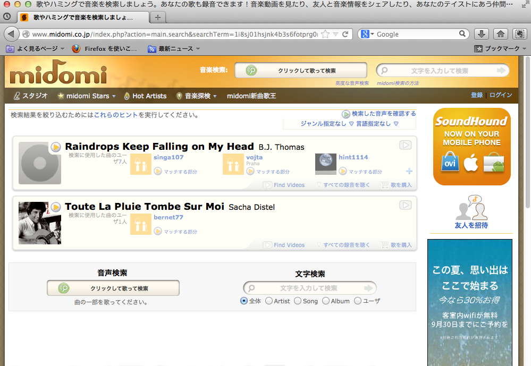Click 歌を購入 on the Toute La Pluie card
531x366 pixels.
pyautogui.click(x=397, y=245)
